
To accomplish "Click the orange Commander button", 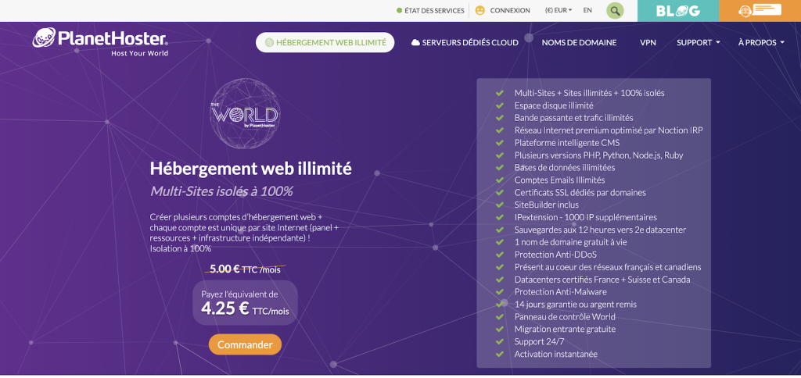I will click(x=245, y=344).
